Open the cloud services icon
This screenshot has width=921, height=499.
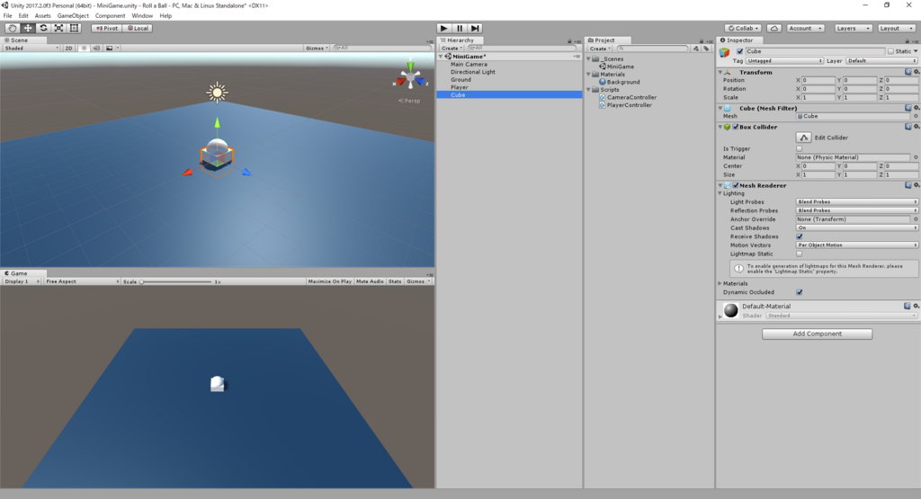(774, 28)
